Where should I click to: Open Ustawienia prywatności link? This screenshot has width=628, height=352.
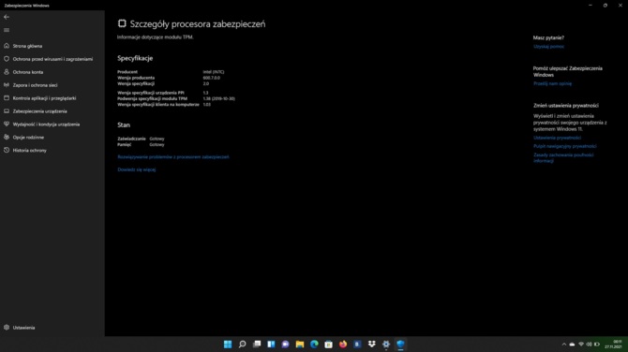click(557, 138)
